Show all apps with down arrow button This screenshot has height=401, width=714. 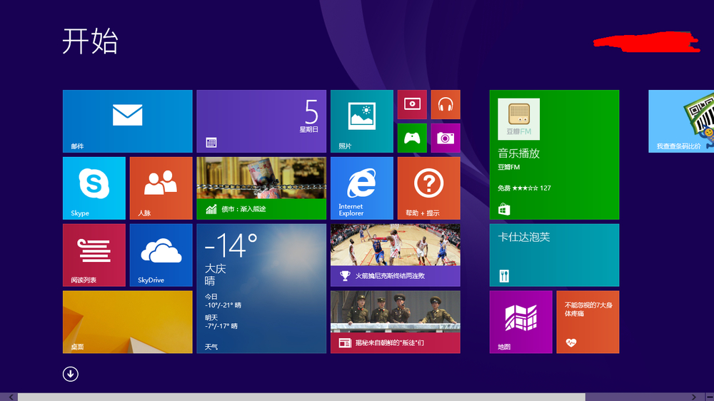[71, 374]
